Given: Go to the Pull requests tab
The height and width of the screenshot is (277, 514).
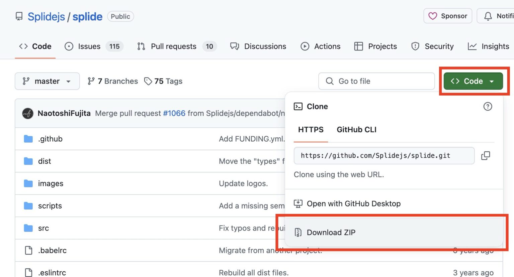Looking at the screenshot, I should tap(173, 46).
